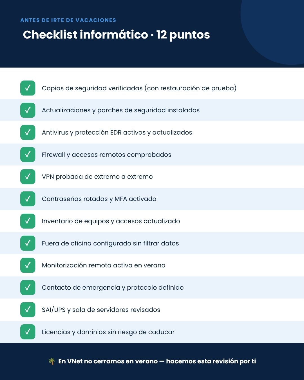
Task: Click footer text 'En VNet no cerramos en verano'
Action: click(108, 361)
